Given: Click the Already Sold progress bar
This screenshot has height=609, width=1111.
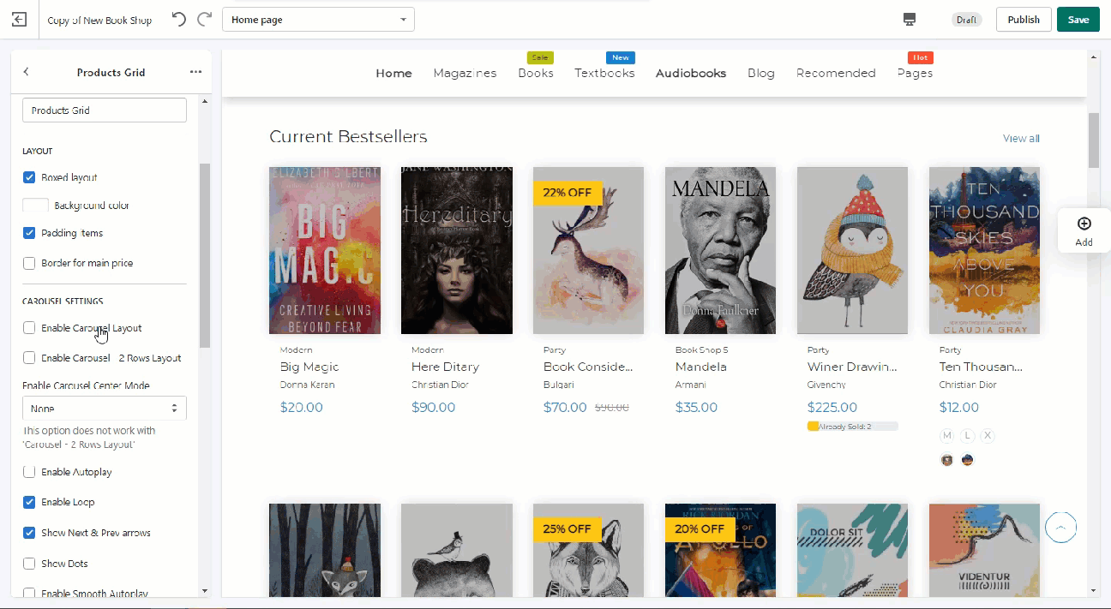Looking at the screenshot, I should 852,427.
